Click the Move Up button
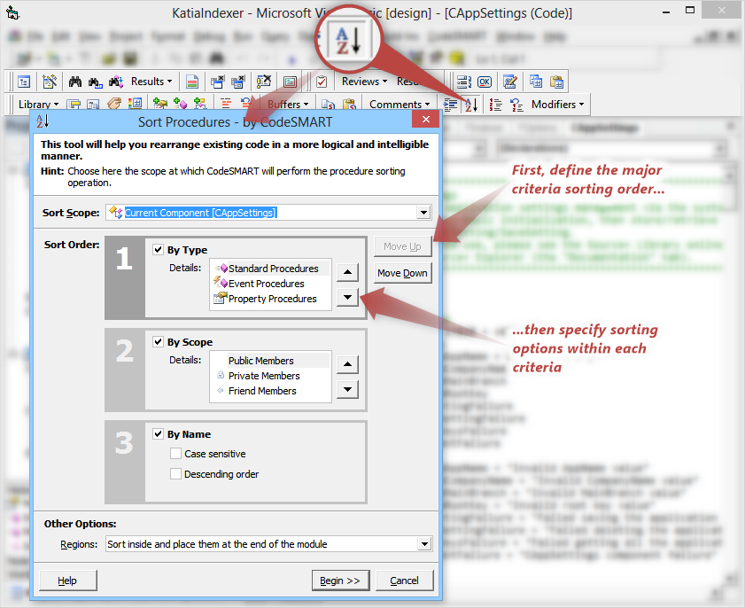 click(402, 246)
